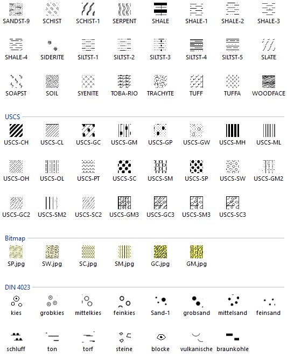
Task: Choose the USCS-SC pattern
Action: [x=124, y=167]
